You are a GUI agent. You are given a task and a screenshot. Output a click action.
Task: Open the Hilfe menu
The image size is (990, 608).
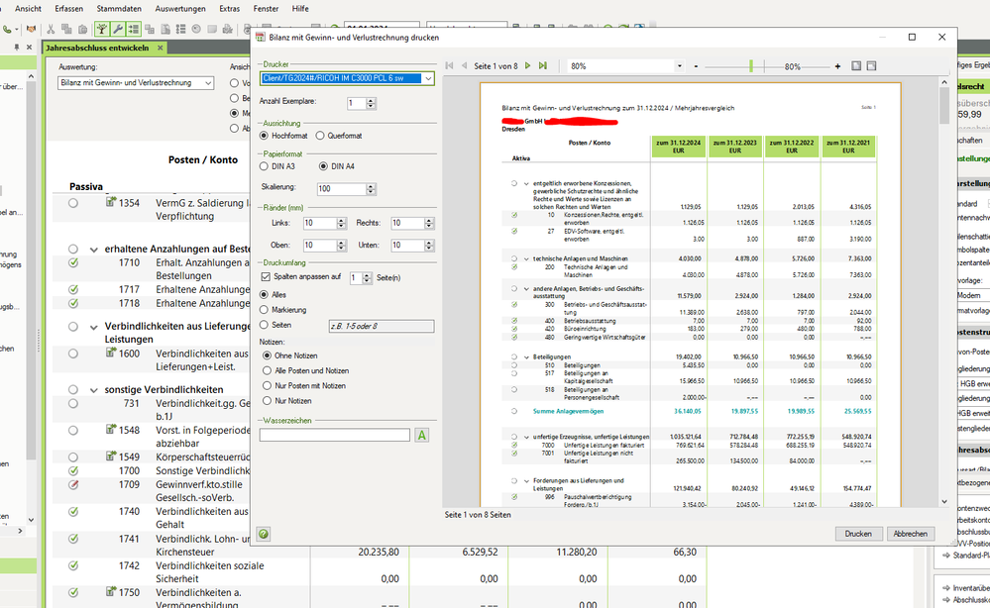coord(300,9)
